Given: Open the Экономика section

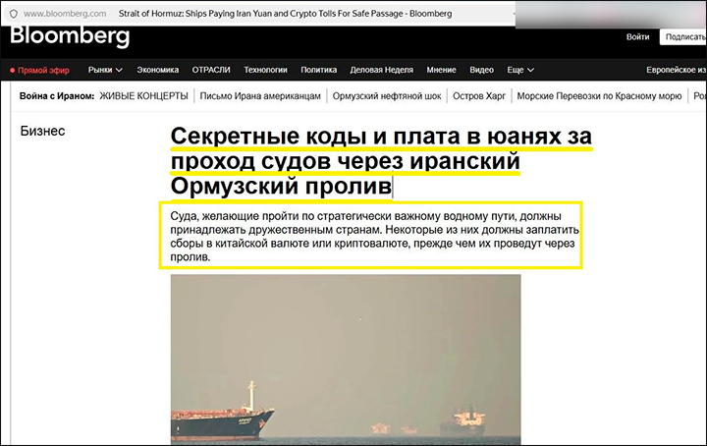Looking at the screenshot, I should click(x=157, y=71).
